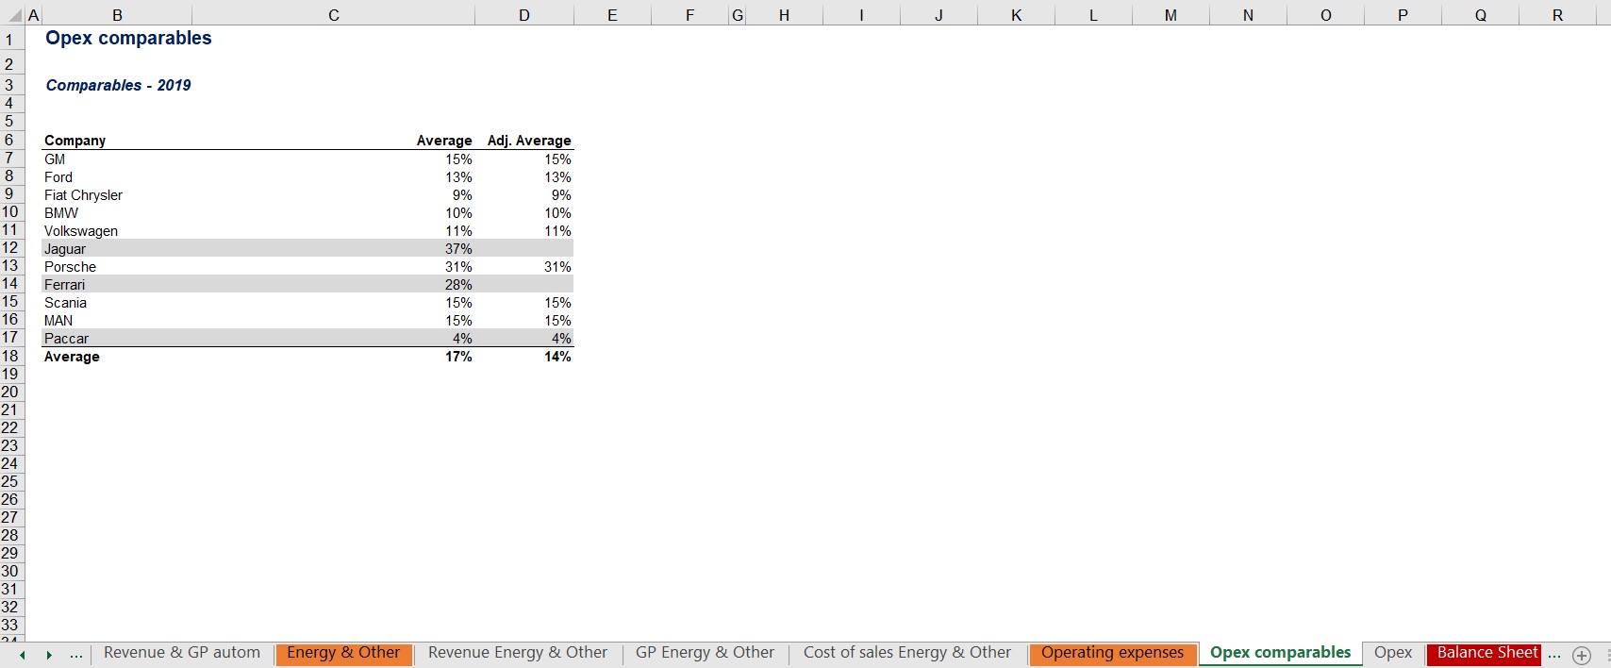Switch to Operating expenses tab
1611x668 pixels.
pos(1112,653)
